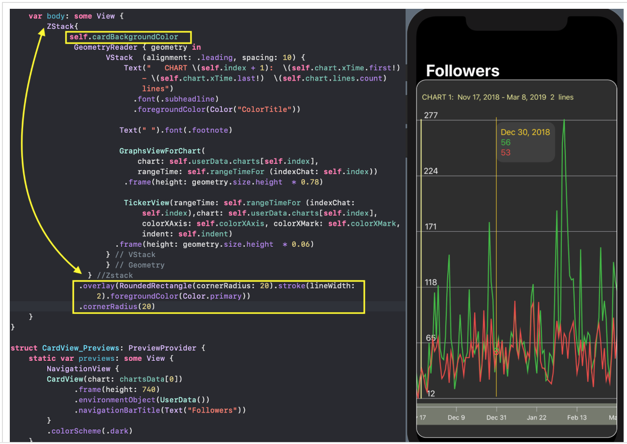Select the red value 53 in tooltip
This screenshot has width=627, height=444.
point(505,152)
